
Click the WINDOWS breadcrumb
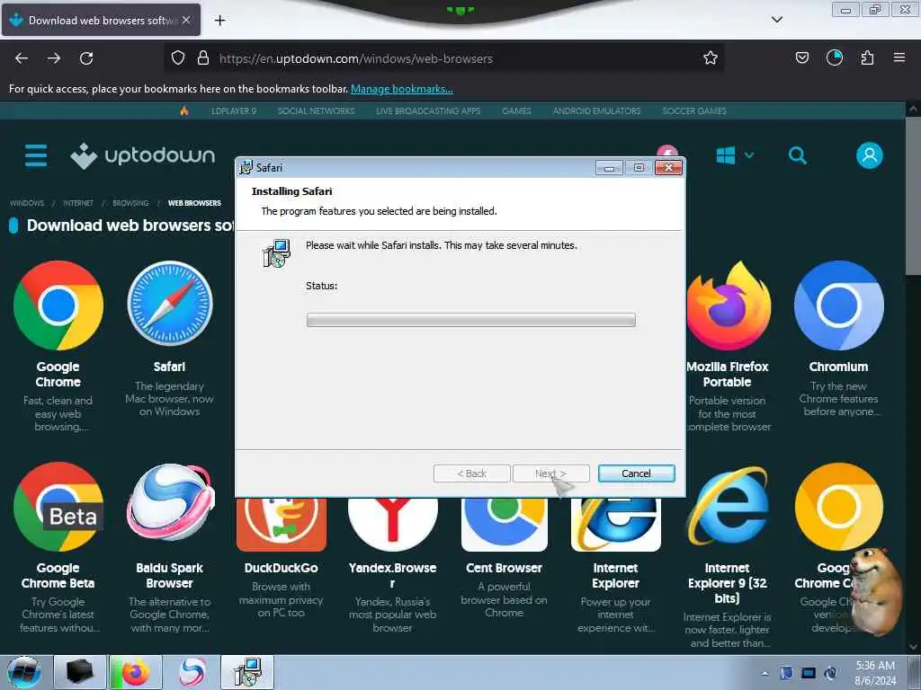(27, 203)
